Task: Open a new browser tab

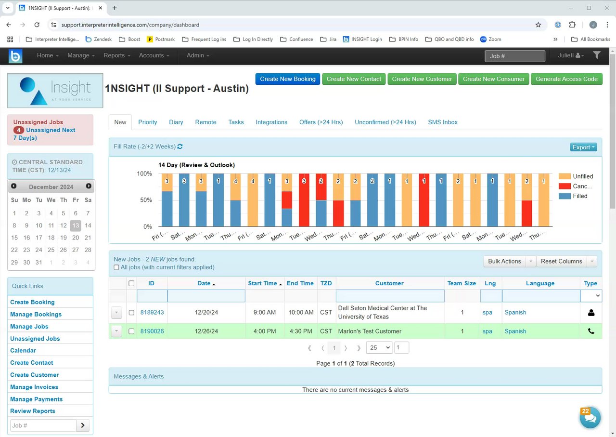Action: point(114,8)
